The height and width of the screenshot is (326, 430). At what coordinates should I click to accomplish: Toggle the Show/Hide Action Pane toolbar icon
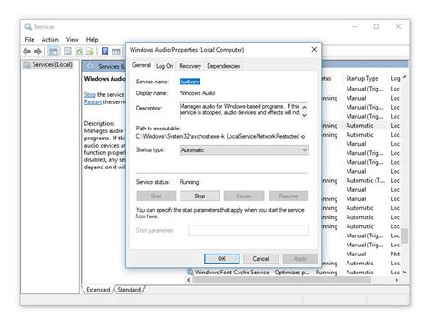(x=116, y=52)
